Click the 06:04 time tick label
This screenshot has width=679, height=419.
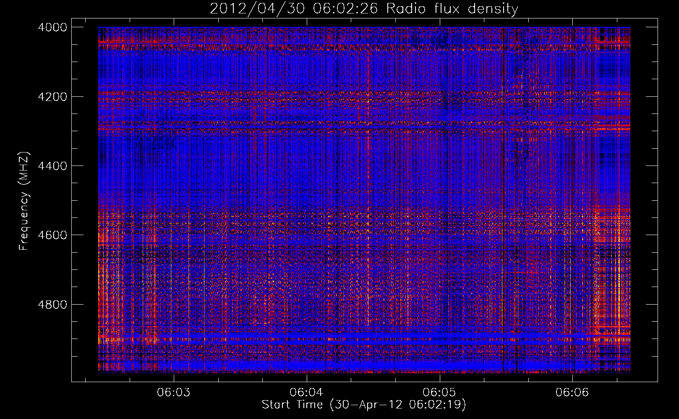click(x=307, y=393)
